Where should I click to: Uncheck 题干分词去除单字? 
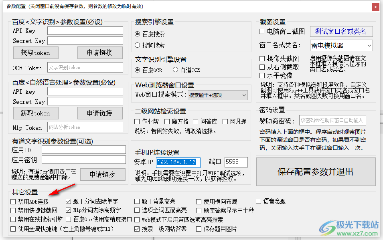coord(69,202)
